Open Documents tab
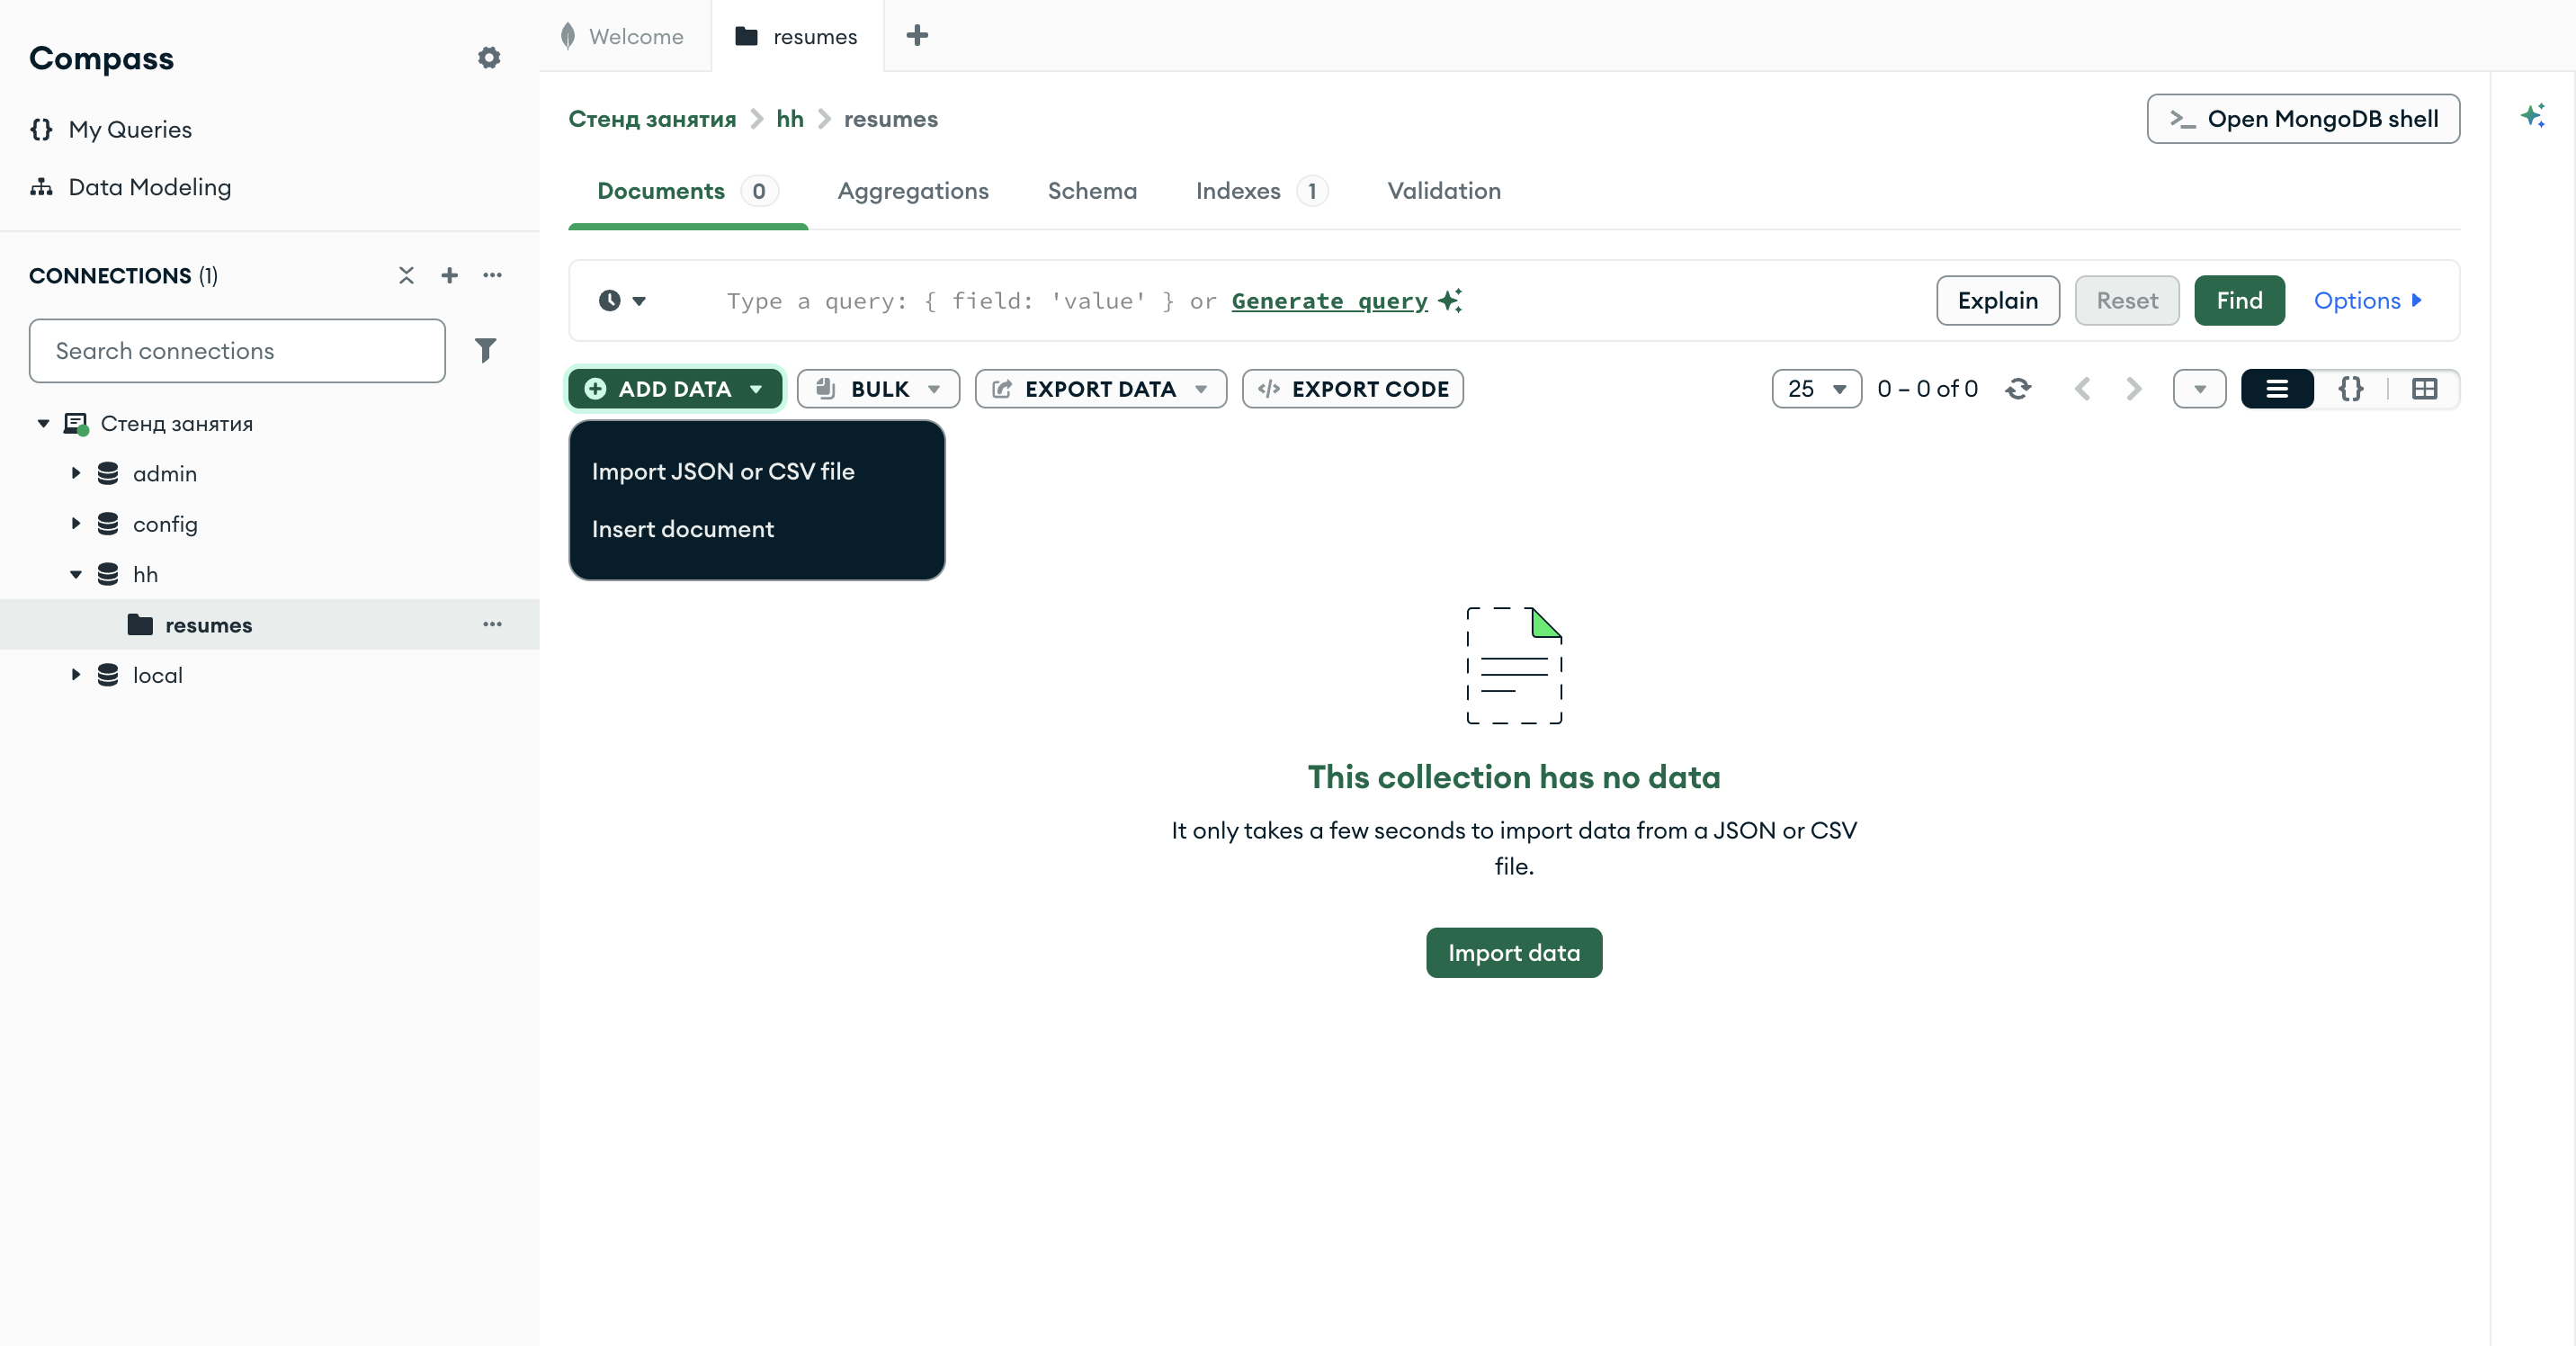The image size is (2576, 1346). [686, 191]
